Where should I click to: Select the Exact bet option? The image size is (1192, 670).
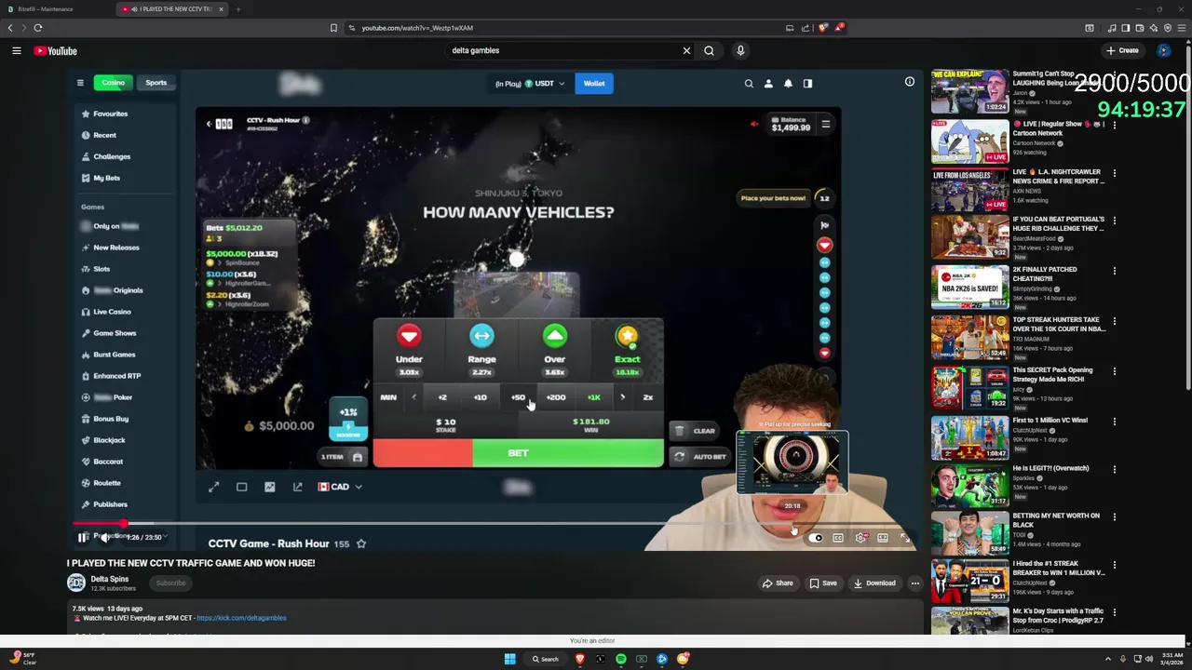627,350
